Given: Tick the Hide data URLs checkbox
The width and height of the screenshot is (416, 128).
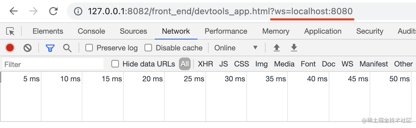Looking at the screenshot, I should point(115,64).
